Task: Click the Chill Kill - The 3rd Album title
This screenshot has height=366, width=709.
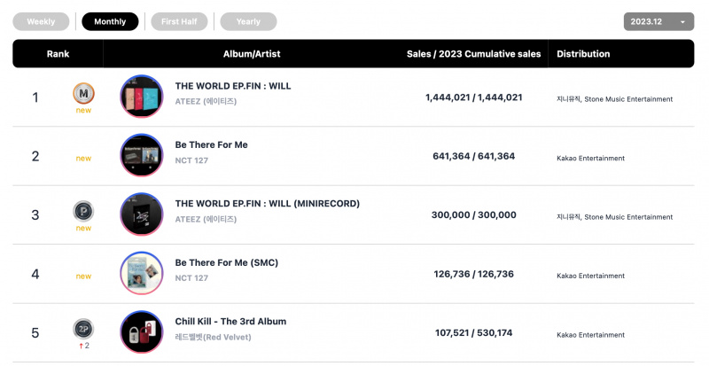Action: tap(230, 322)
